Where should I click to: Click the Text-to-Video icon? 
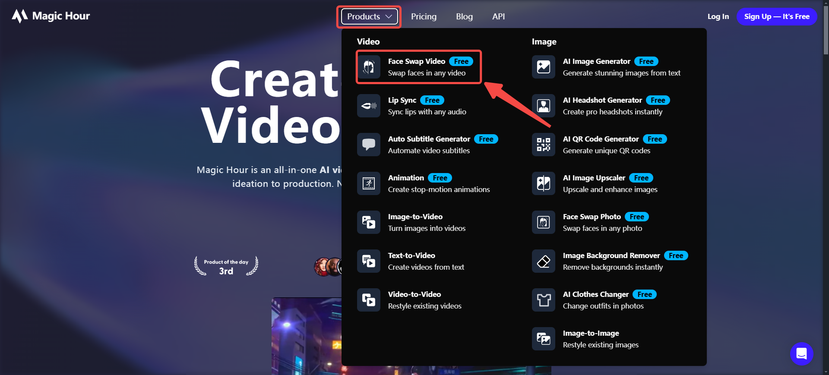coord(369,261)
